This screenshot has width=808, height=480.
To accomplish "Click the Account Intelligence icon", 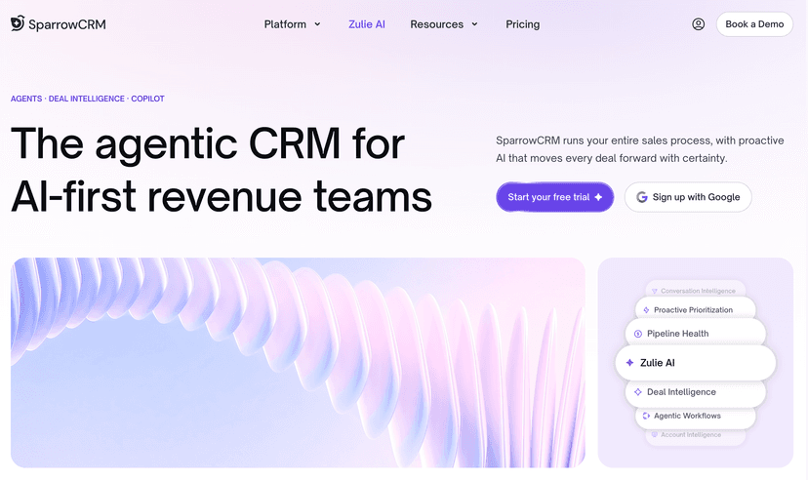I will click(x=655, y=435).
